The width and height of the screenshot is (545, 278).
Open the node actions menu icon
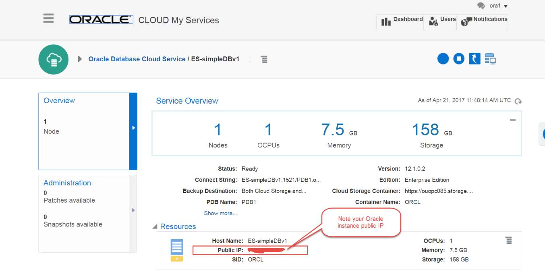coord(509,241)
